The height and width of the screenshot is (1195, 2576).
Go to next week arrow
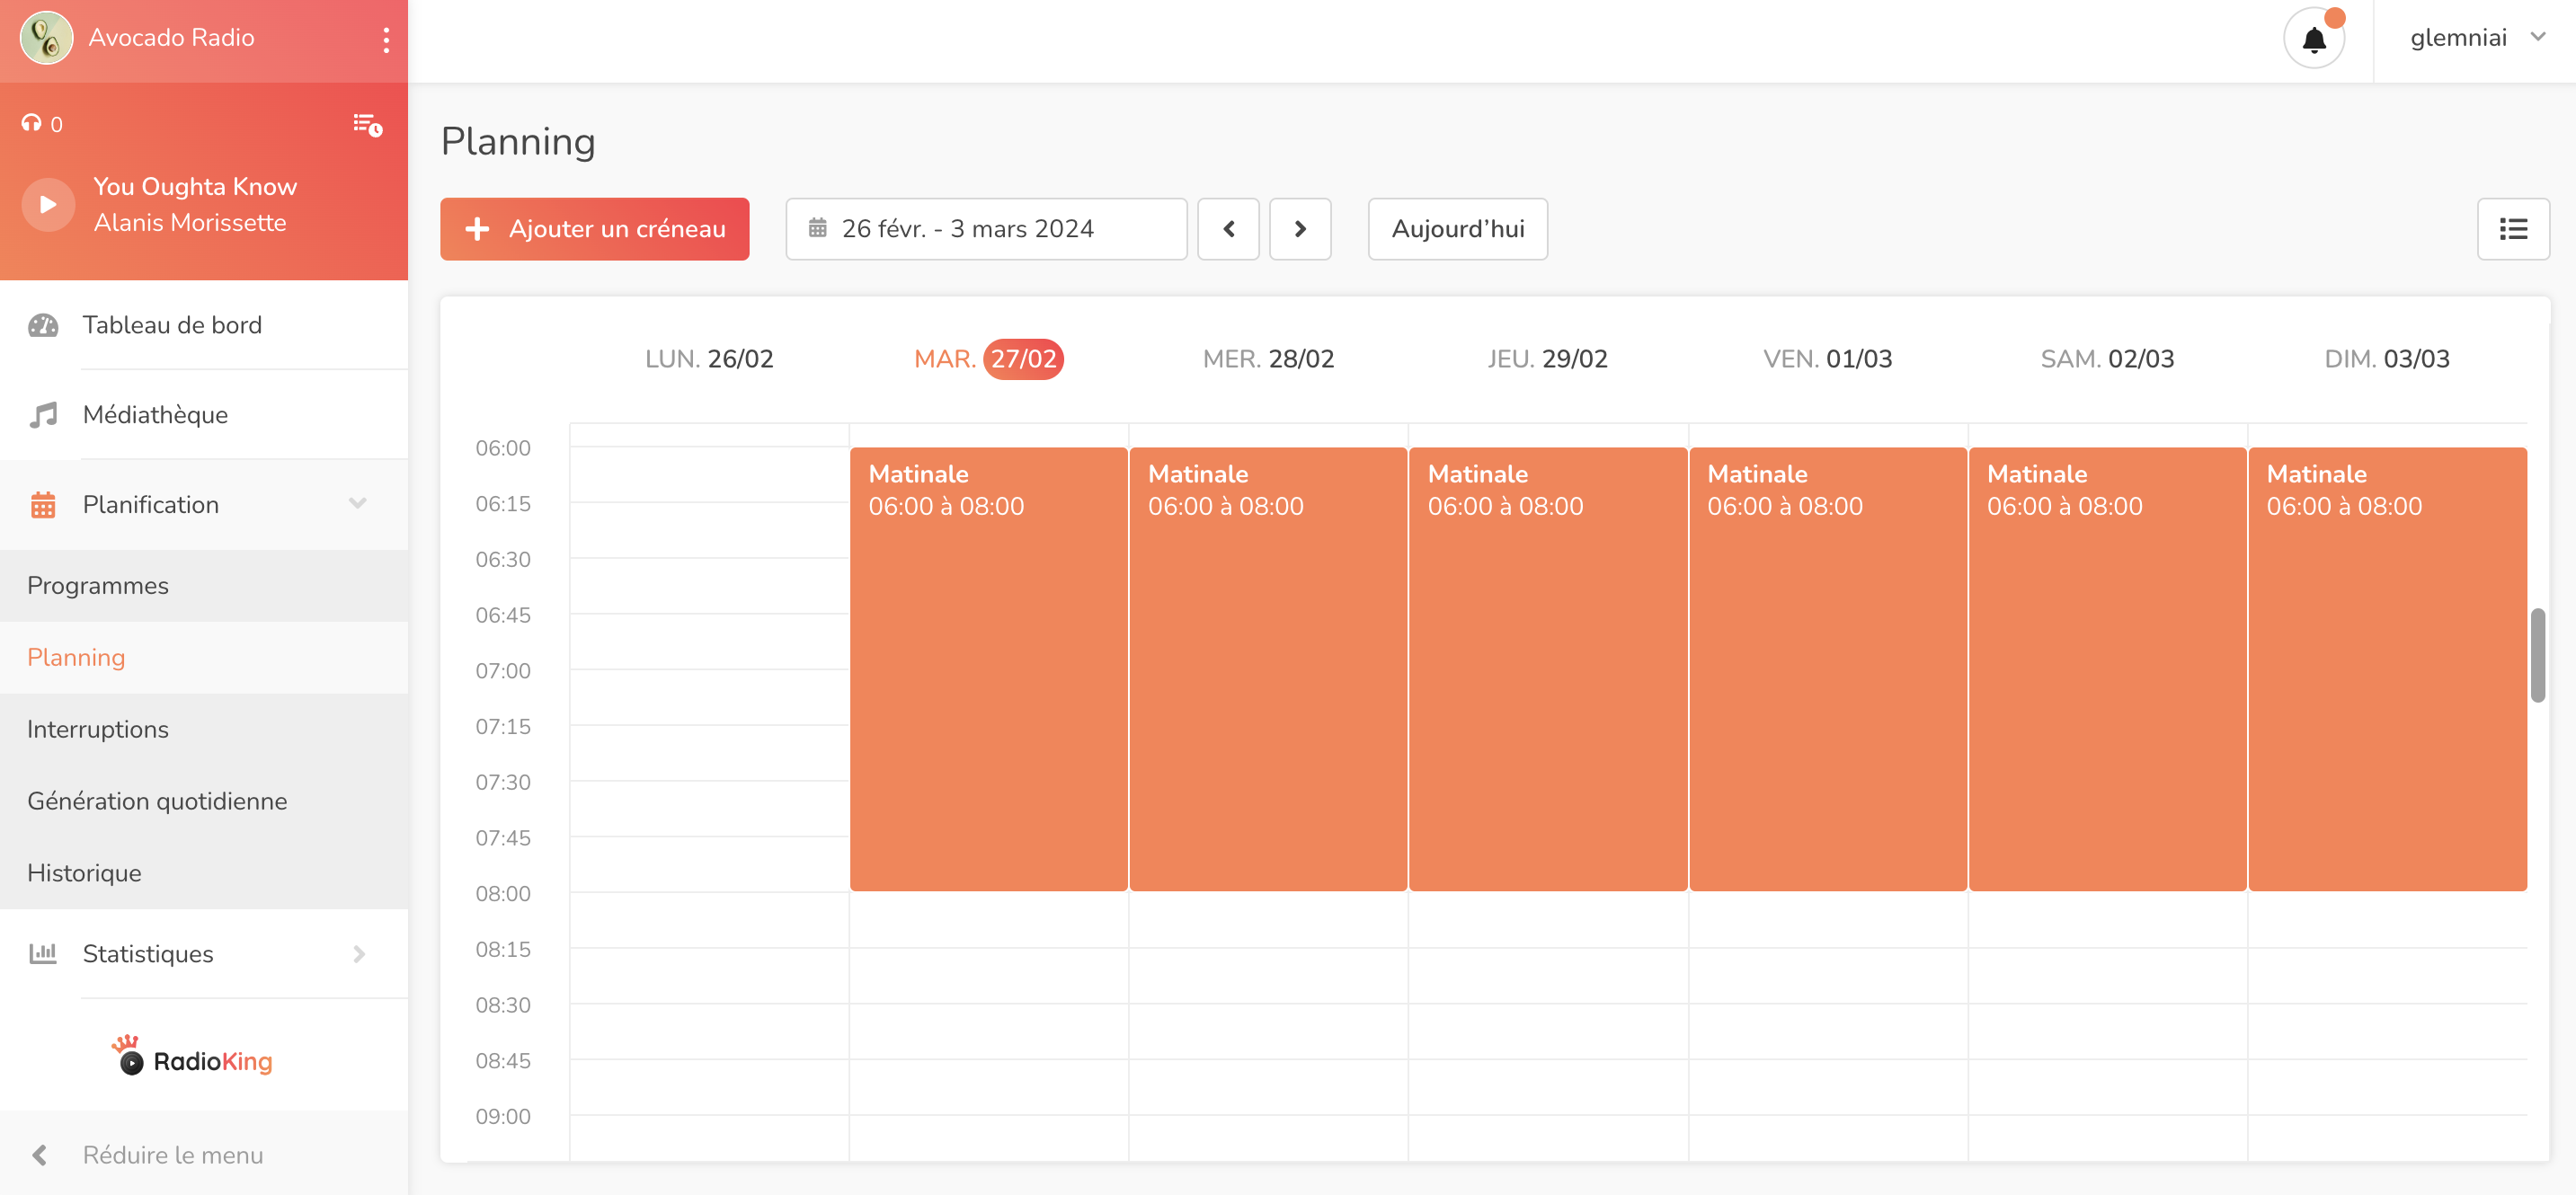1299,229
